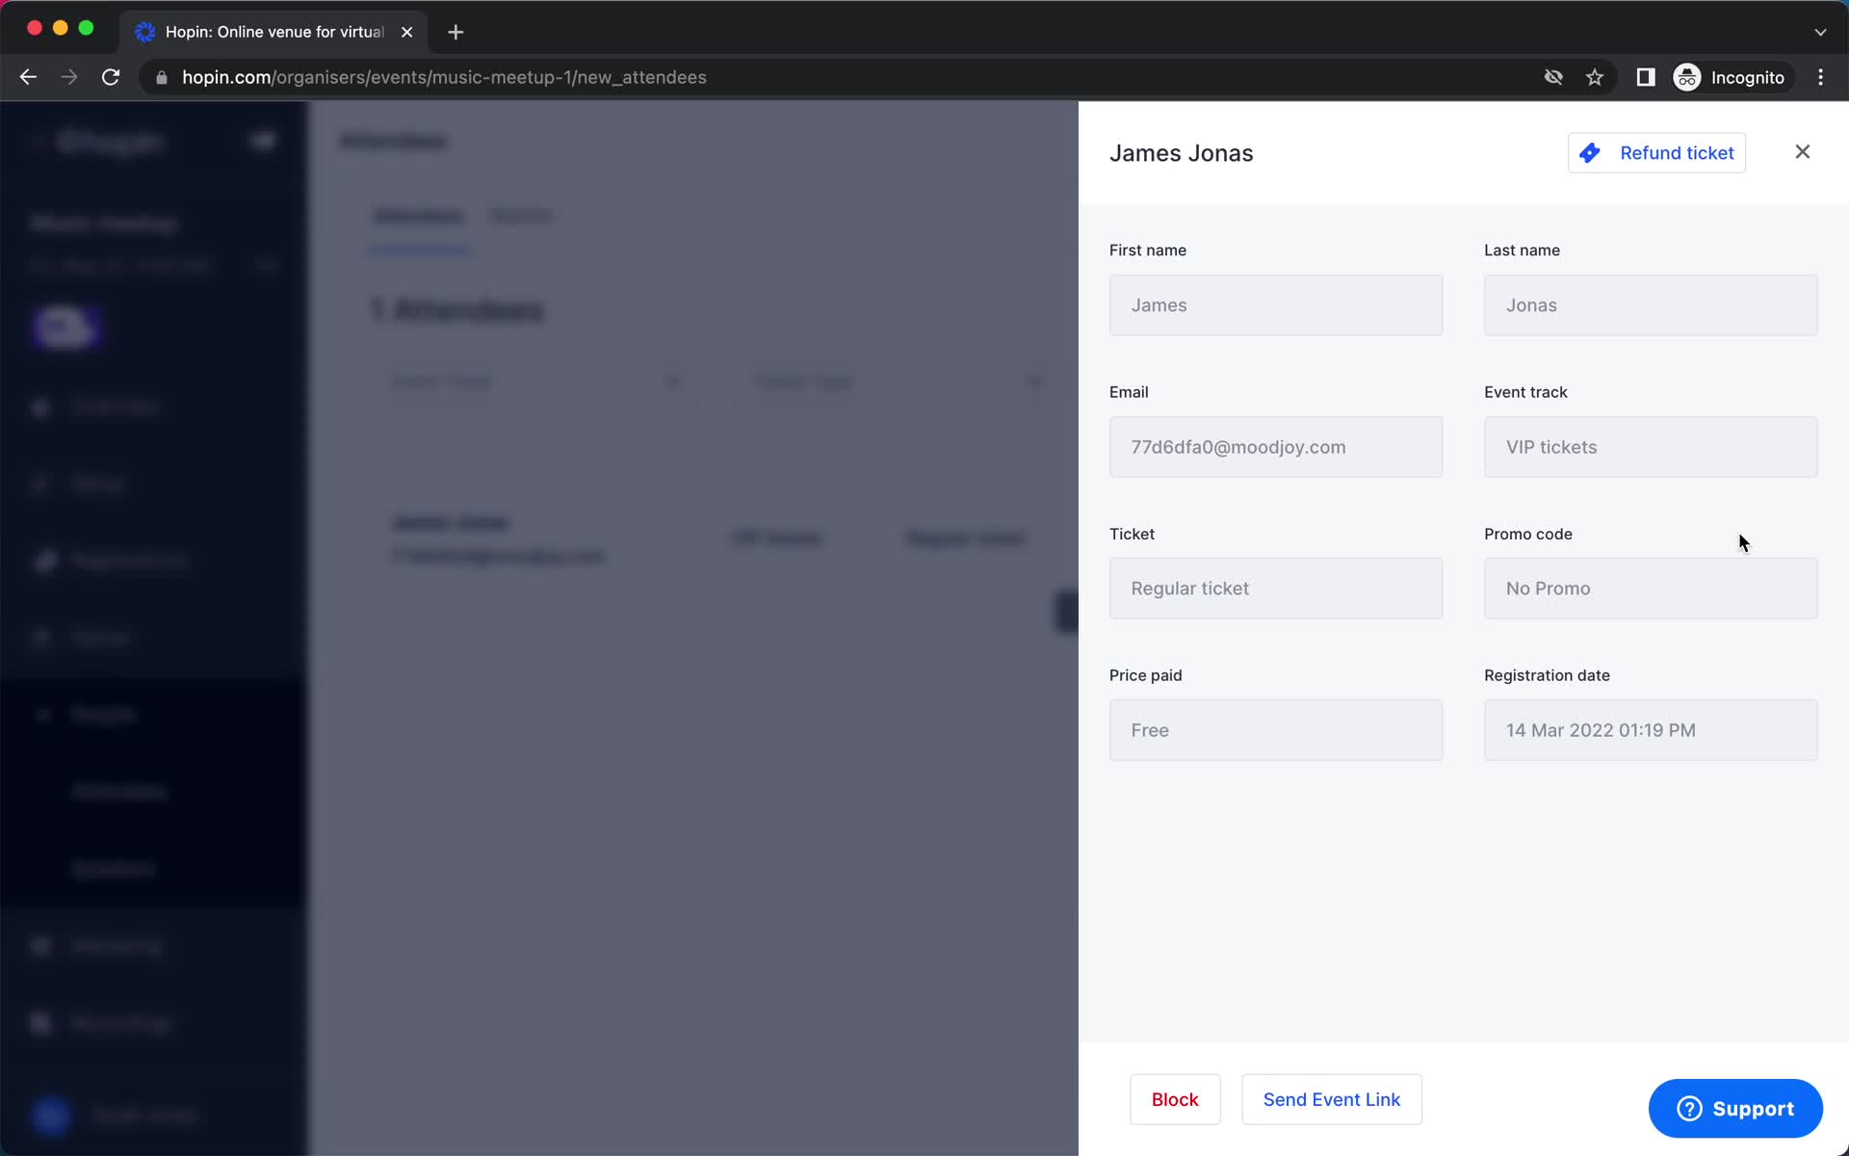Click the James Jonas panel heading
The width and height of the screenshot is (1849, 1156).
click(1181, 153)
